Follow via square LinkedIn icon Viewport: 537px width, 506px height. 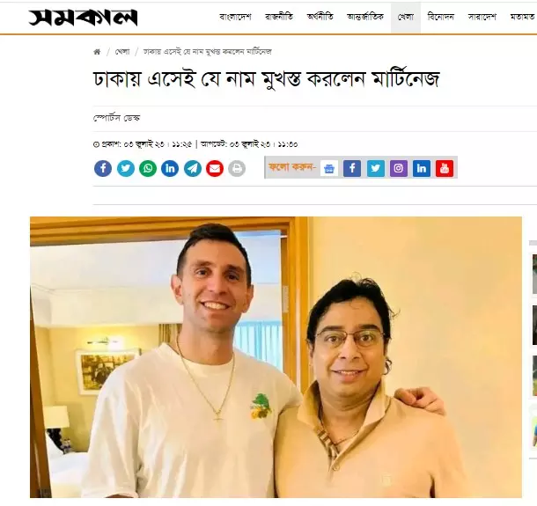(x=422, y=168)
